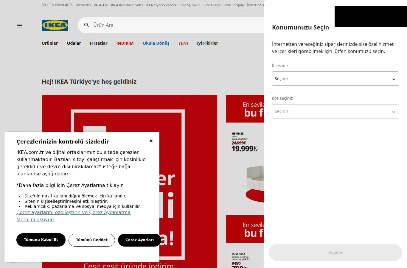
Task: Open the Ürünler menu
Action: [50, 43]
